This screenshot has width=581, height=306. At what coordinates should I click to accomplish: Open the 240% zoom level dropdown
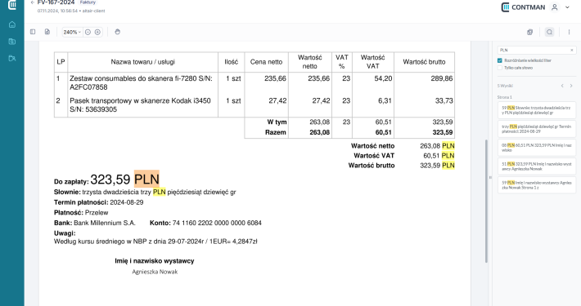click(72, 32)
